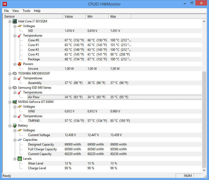Screen dimensions: 209x180
Task: Open the View menu
Action: (x=16, y=11)
